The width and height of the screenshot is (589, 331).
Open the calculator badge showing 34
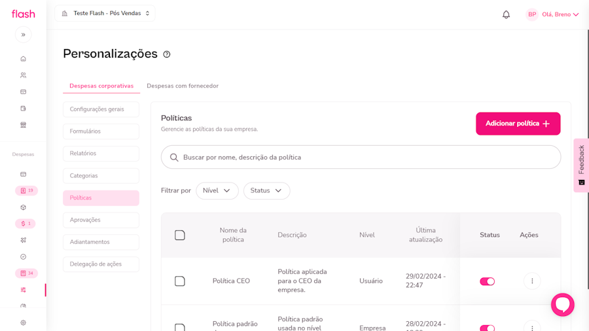(x=26, y=273)
